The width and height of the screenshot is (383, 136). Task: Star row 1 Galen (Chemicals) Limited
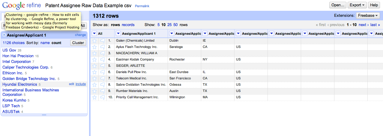coord(94,41)
